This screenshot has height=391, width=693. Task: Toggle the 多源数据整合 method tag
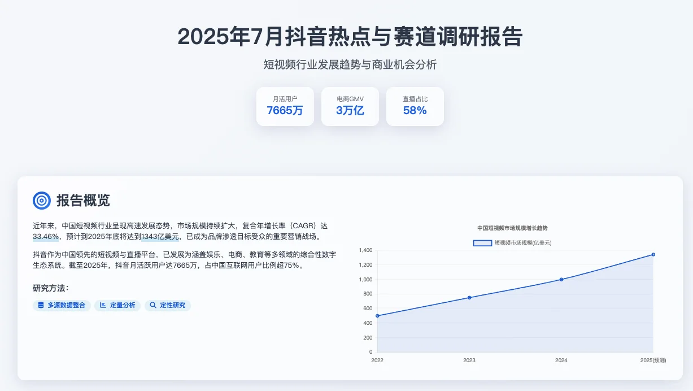click(x=61, y=305)
